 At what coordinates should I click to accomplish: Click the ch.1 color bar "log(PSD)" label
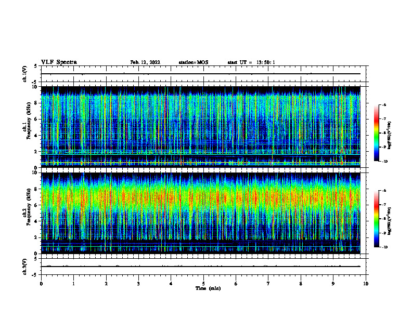[390, 136]
